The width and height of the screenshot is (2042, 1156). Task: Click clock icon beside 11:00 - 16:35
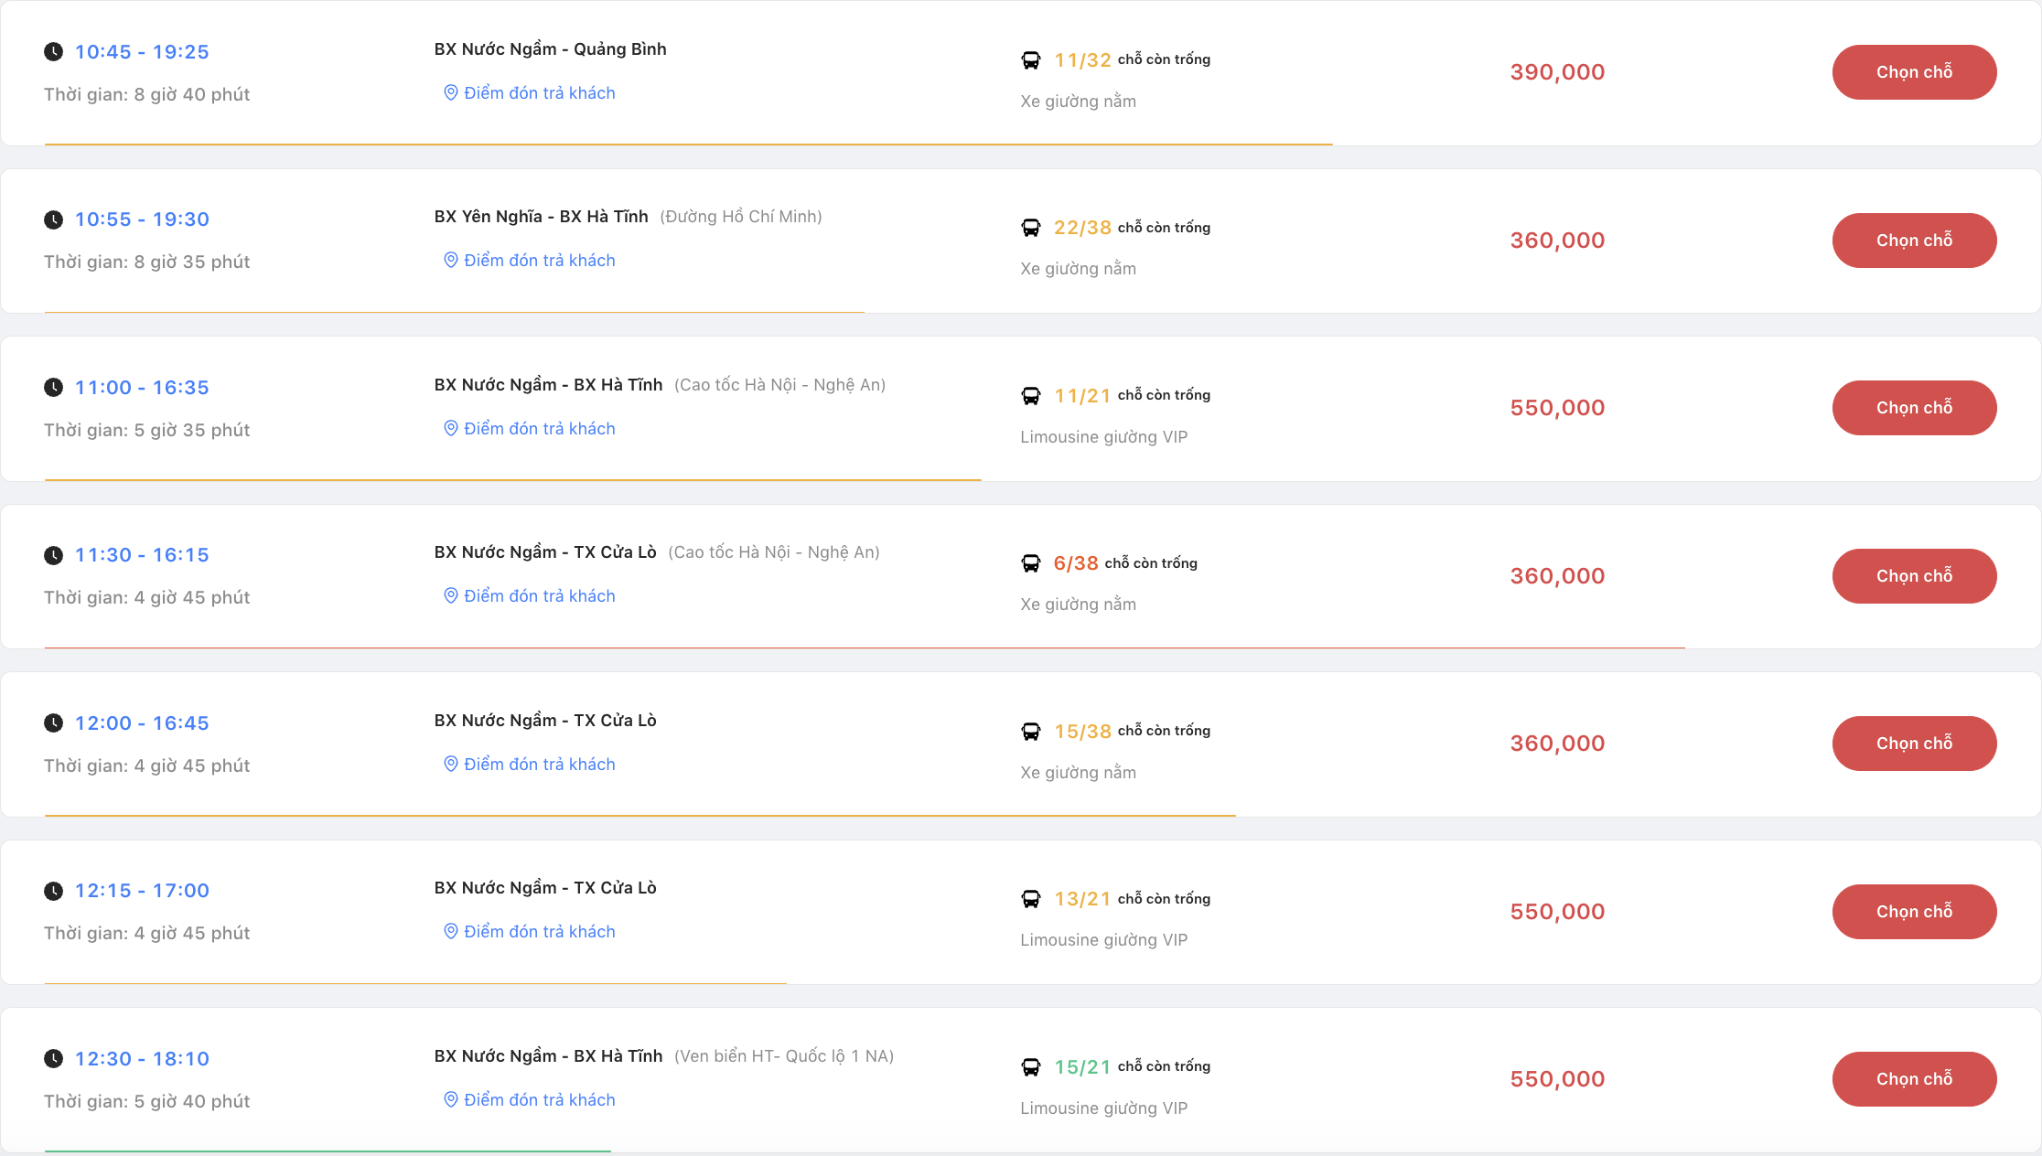[54, 388]
